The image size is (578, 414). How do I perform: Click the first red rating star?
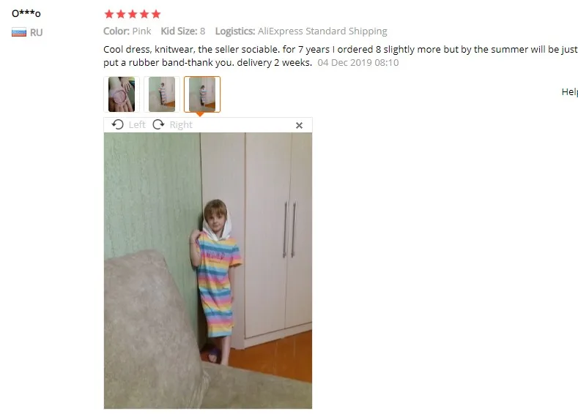pyautogui.click(x=109, y=15)
